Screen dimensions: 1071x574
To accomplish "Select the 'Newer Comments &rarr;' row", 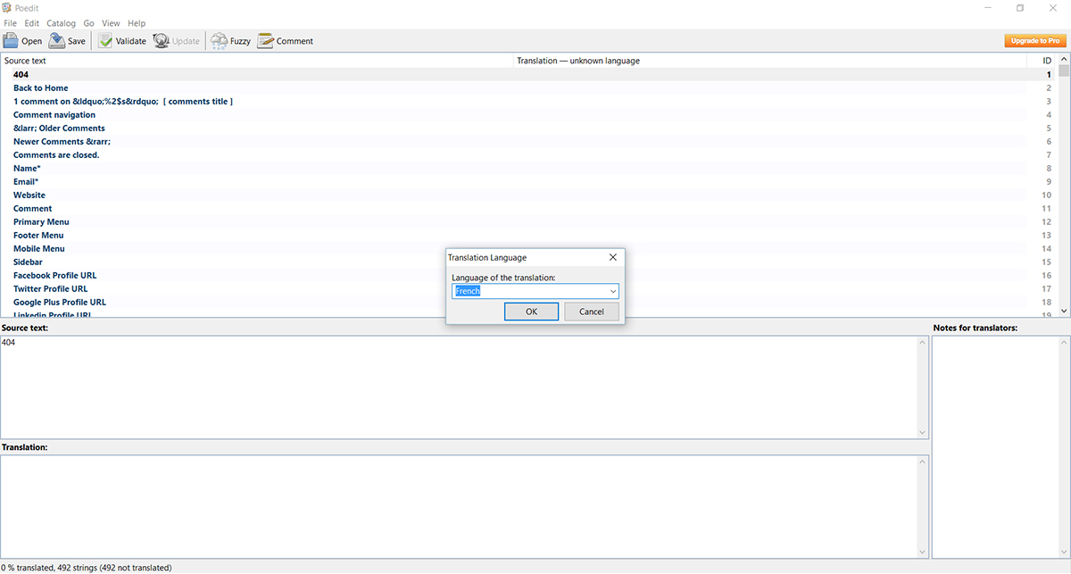I will [x=528, y=142].
